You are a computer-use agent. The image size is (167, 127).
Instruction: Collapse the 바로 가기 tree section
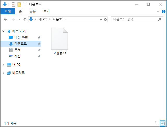(x=3, y=31)
